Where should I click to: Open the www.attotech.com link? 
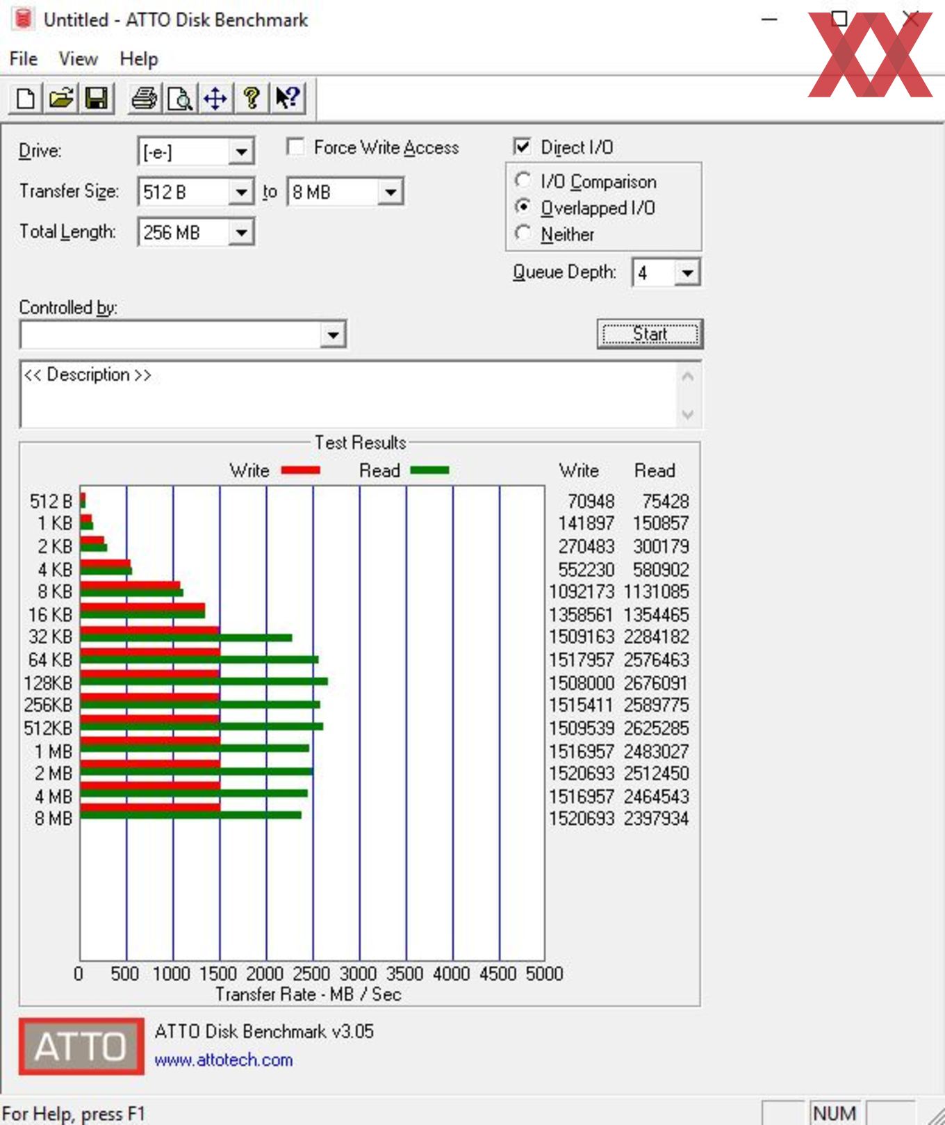[223, 1060]
